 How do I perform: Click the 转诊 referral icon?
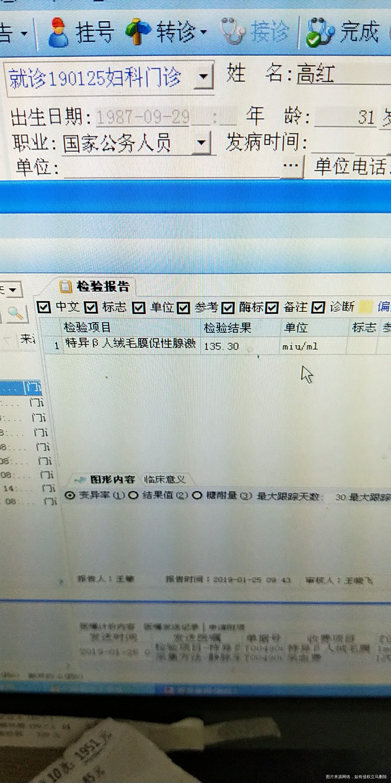(139, 31)
